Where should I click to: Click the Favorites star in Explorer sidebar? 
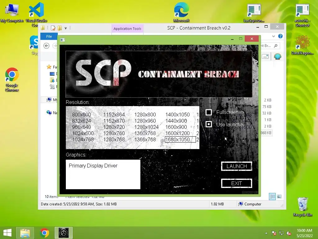click(x=49, y=67)
